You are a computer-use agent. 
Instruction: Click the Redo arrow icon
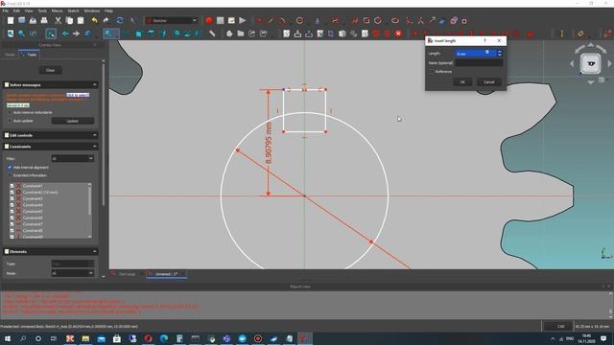[x=106, y=21]
